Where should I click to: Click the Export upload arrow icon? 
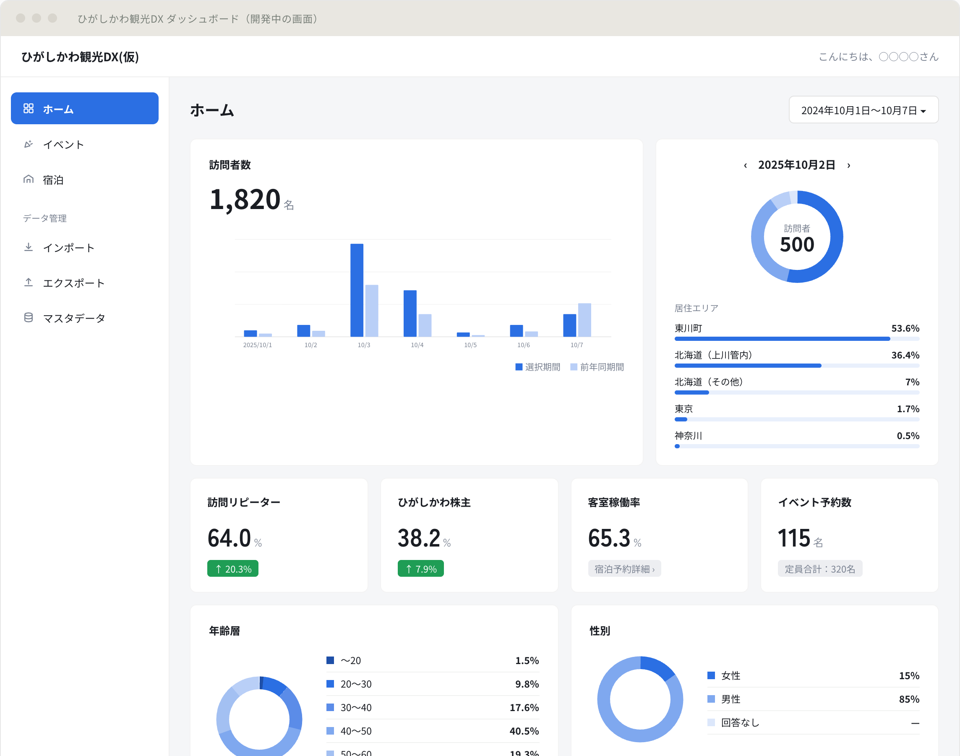(x=28, y=283)
